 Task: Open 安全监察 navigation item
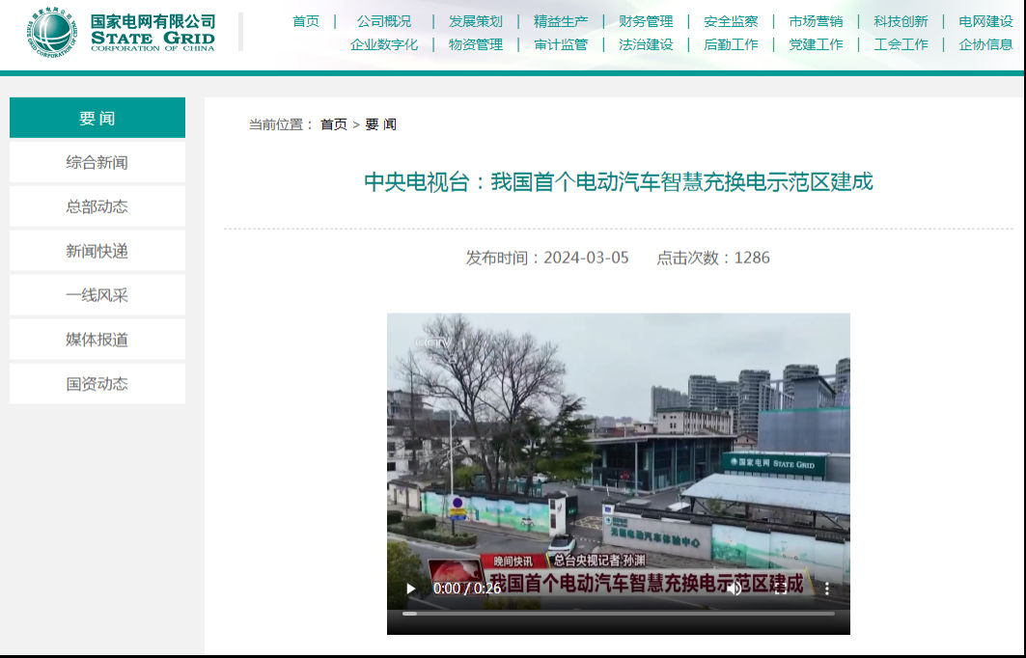click(731, 21)
